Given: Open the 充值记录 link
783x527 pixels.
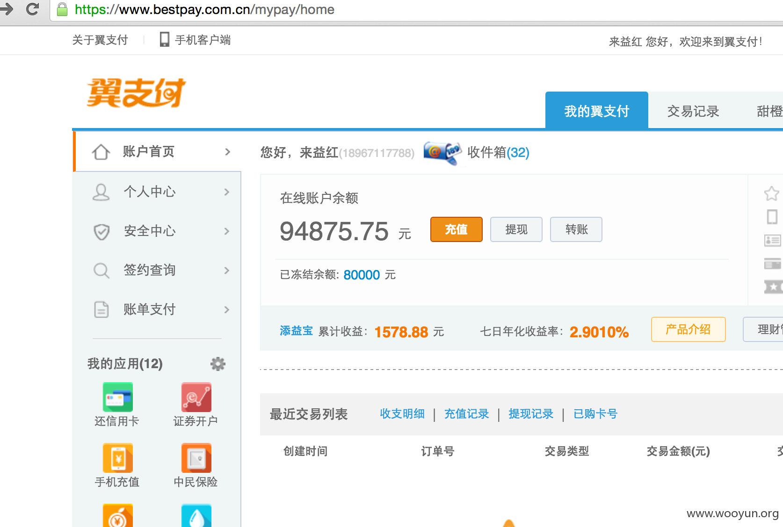Looking at the screenshot, I should coord(466,413).
